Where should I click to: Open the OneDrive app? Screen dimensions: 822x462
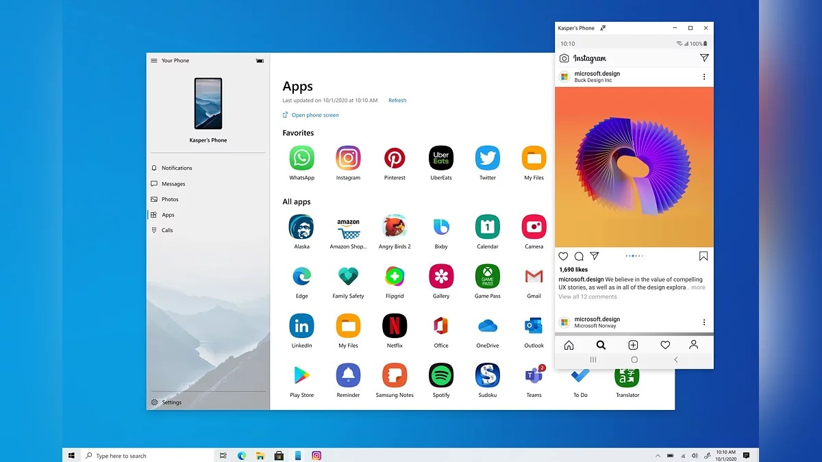pyautogui.click(x=488, y=326)
